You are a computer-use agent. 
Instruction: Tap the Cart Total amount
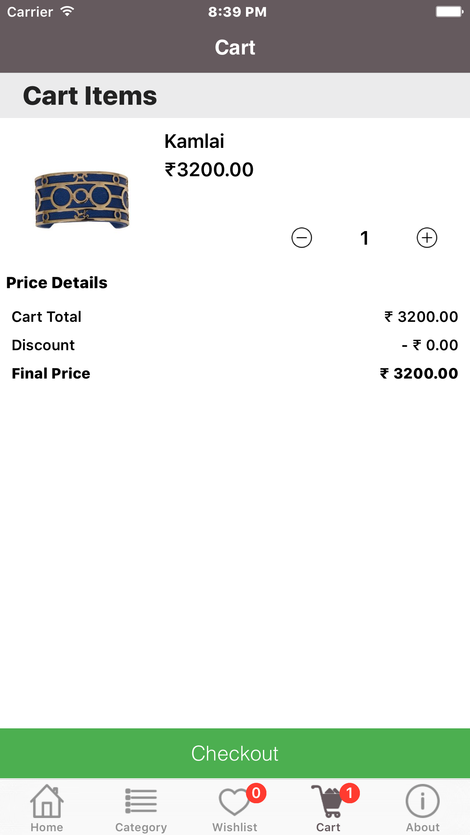pyautogui.click(x=421, y=317)
